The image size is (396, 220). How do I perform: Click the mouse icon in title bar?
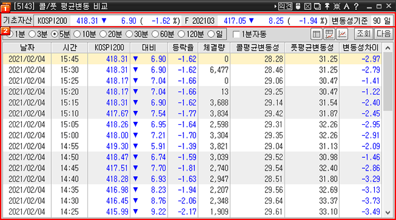coord(298,6)
